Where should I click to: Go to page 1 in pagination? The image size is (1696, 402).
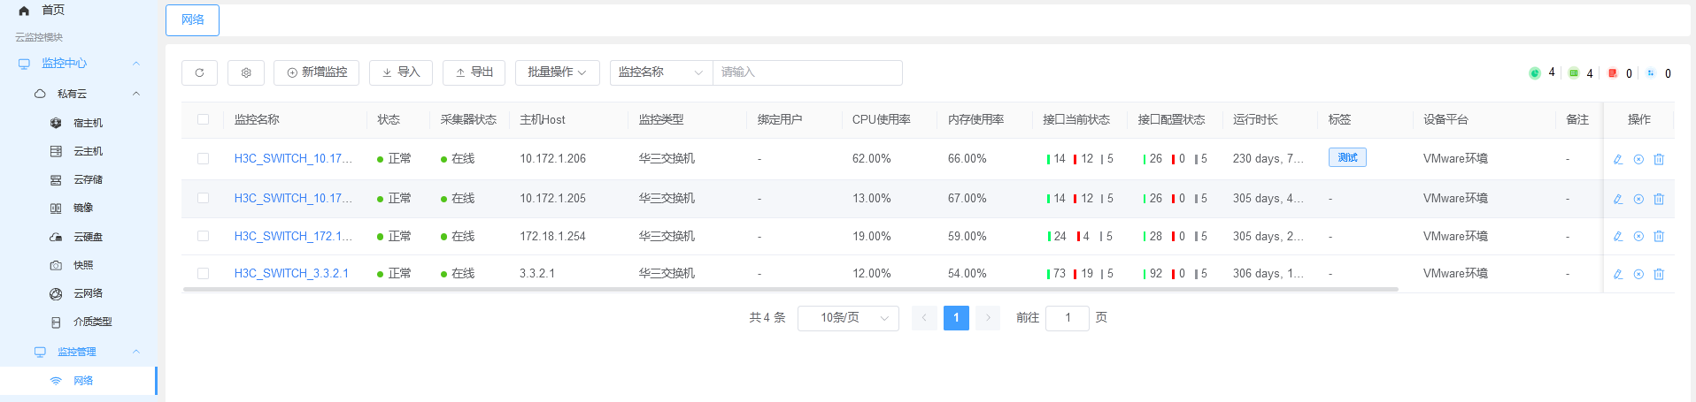(956, 318)
